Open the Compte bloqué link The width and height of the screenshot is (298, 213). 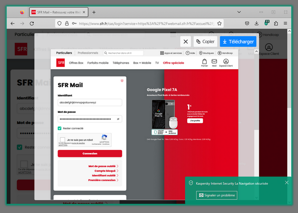click(106, 171)
